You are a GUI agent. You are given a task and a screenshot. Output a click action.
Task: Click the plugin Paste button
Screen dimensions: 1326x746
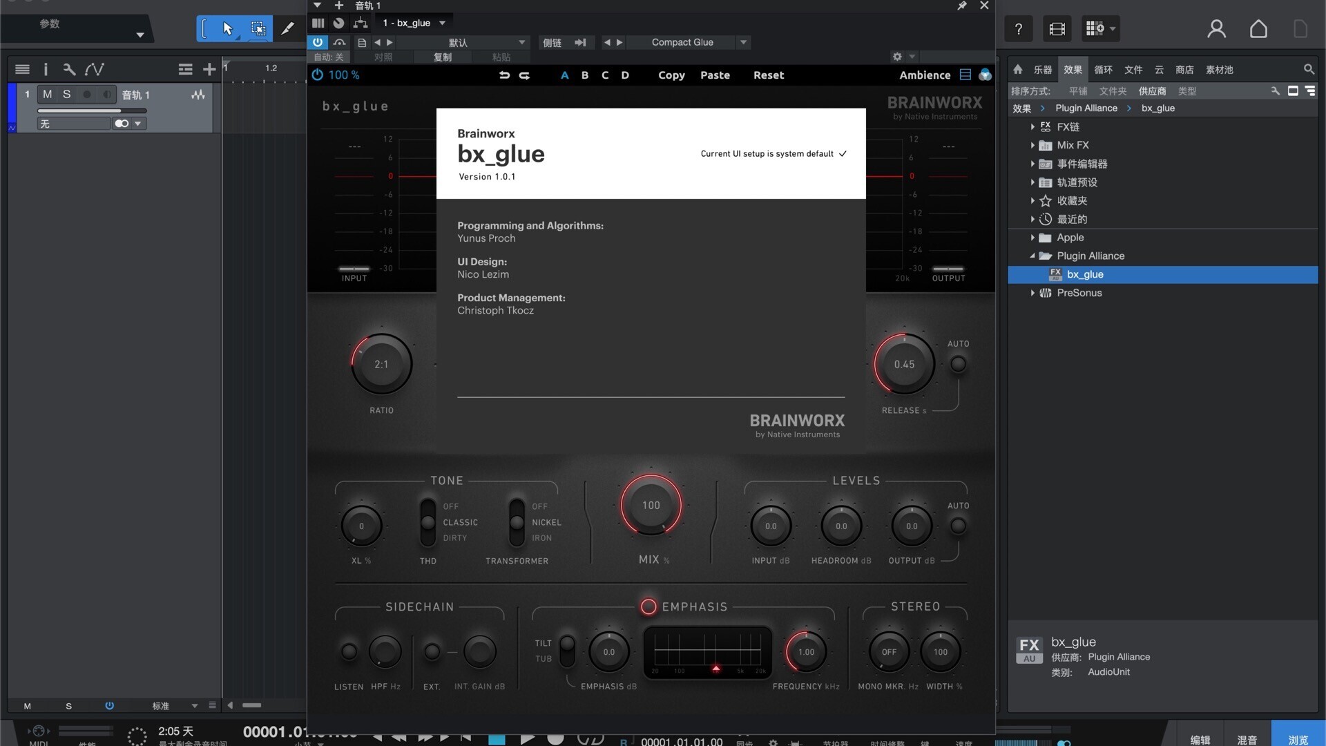point(715,75)
